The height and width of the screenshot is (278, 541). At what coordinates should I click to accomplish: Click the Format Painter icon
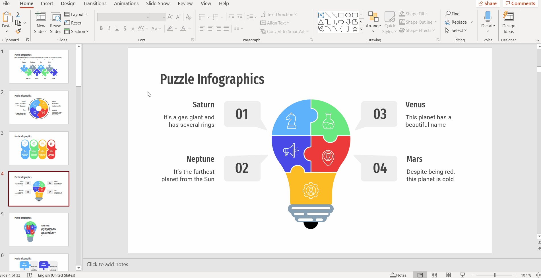coord(18,31)
